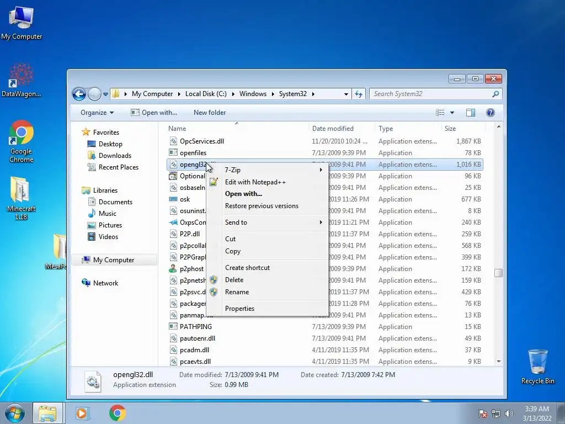Viewport: 565px width, 424px height.
Task: Open the view options dropdown arrow
Action: [452, 113]
